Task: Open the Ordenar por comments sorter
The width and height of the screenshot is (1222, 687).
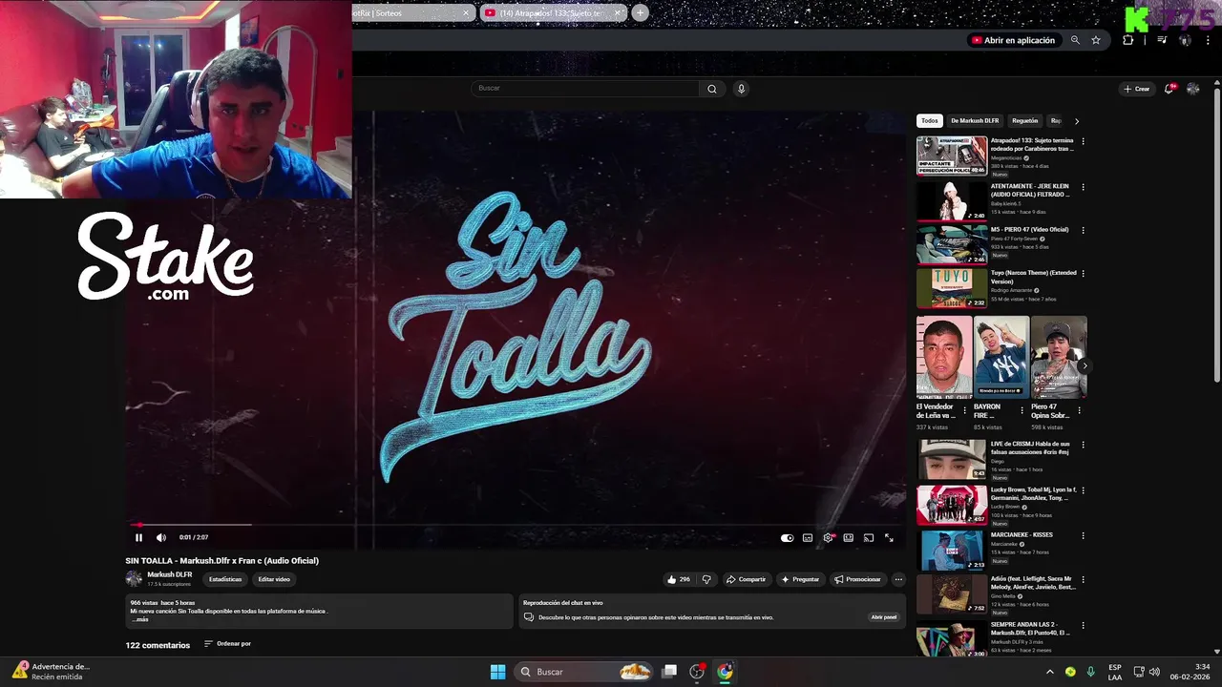Action: click(x=227, y=644)
